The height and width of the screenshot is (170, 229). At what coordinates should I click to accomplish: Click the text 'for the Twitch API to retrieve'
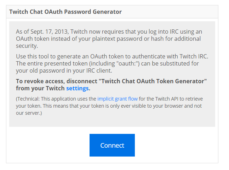(x=171, y=99)
